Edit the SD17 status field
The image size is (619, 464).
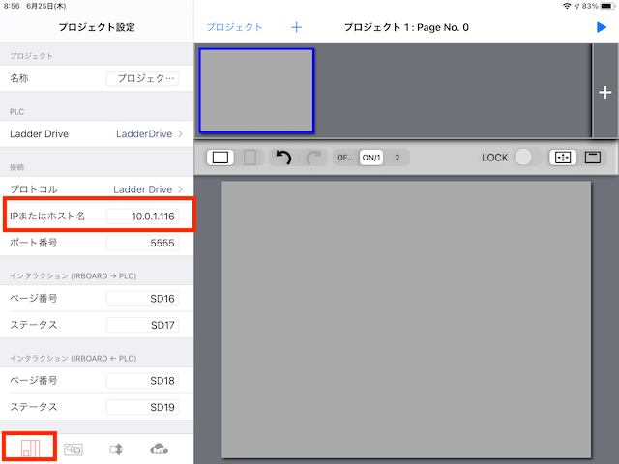142,325
